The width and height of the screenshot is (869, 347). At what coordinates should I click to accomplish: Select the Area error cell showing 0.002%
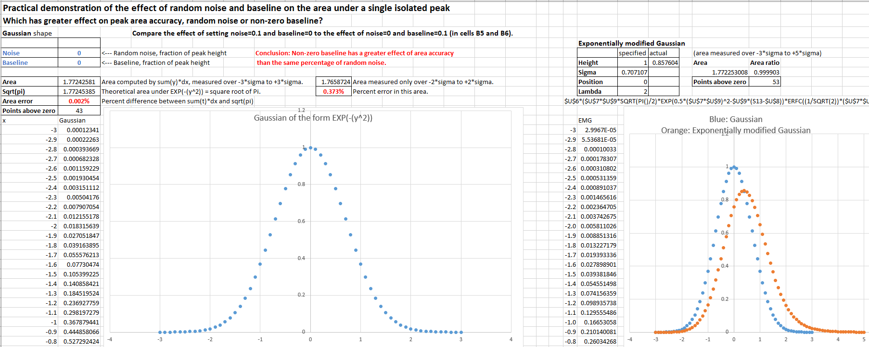pyautogui.click(x=79, y=101)
